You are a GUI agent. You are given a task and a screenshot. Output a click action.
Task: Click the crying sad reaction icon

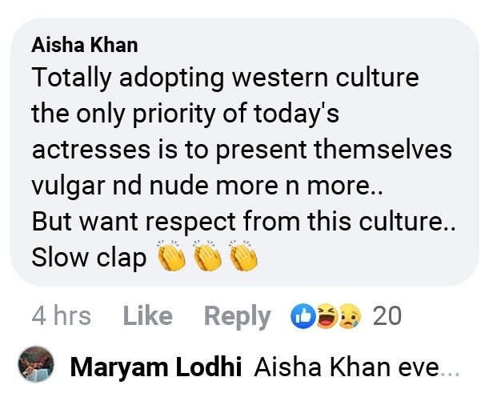click(349, 316)
